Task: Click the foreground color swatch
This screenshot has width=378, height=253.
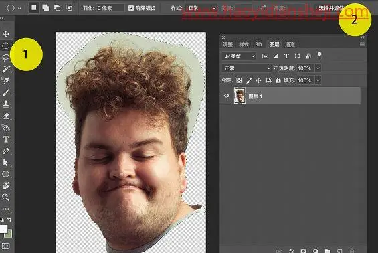Action: click(x=3, y=229)
